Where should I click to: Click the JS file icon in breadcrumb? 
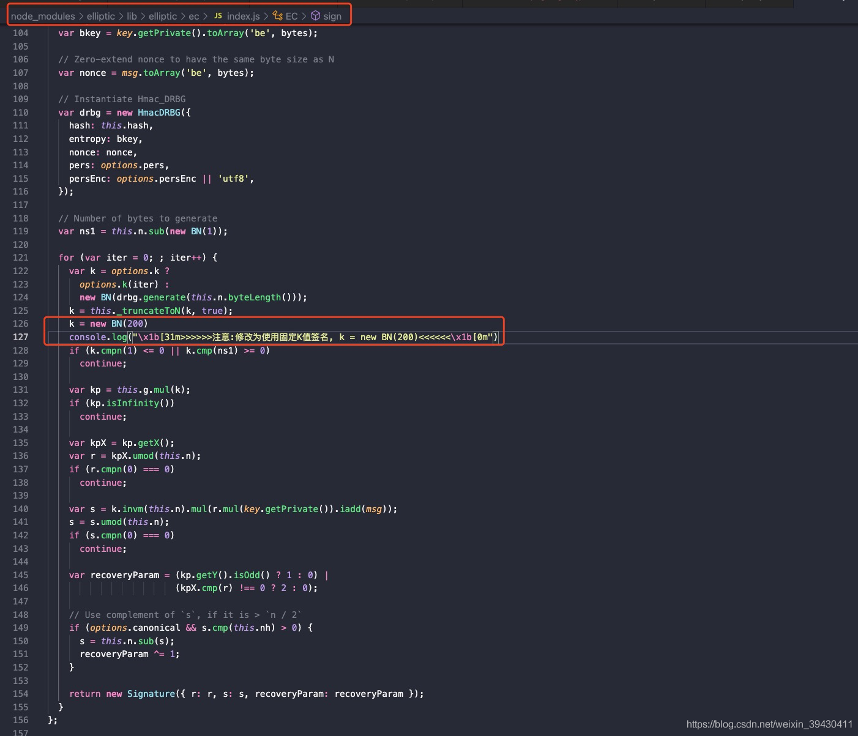[x=218, y=16]
